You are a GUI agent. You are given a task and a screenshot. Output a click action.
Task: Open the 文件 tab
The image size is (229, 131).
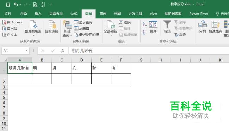click(8, 14)
